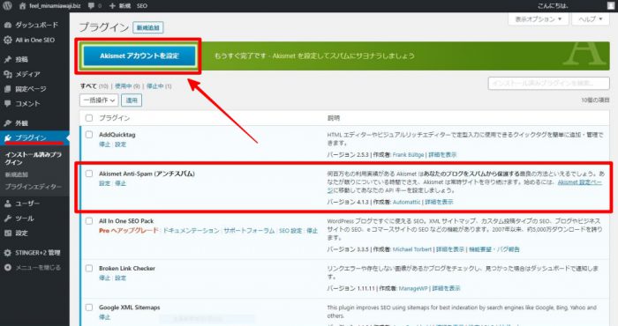Click Add New button beside Plugins title
This screenshot has width=618, height=326.
click(x=148, y=27)
